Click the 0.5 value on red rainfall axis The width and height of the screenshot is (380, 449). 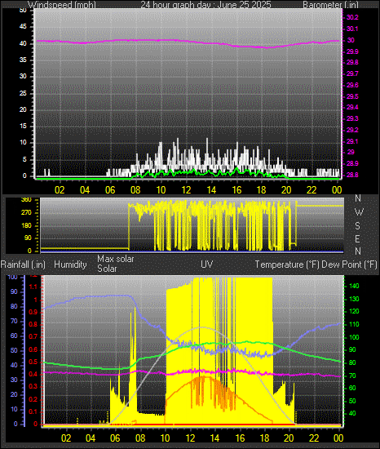coord(33,362)
